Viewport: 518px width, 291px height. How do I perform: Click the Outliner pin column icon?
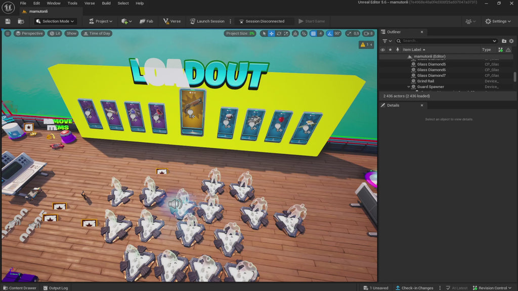(398, 50)
